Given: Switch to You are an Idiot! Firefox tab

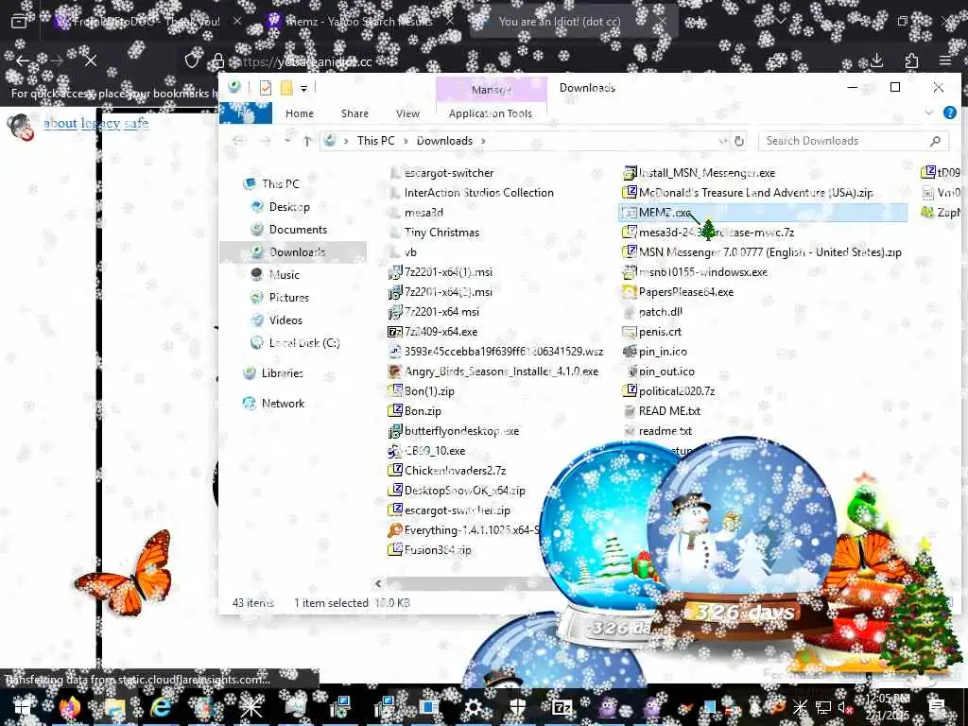Looking at the screenshot, I should coord(560,22).
